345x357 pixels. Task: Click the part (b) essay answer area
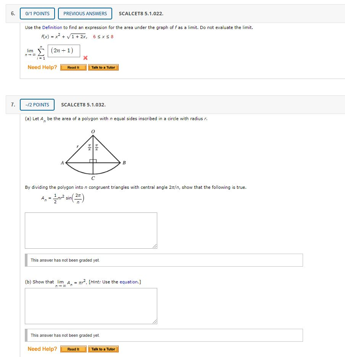pos(90,305)
